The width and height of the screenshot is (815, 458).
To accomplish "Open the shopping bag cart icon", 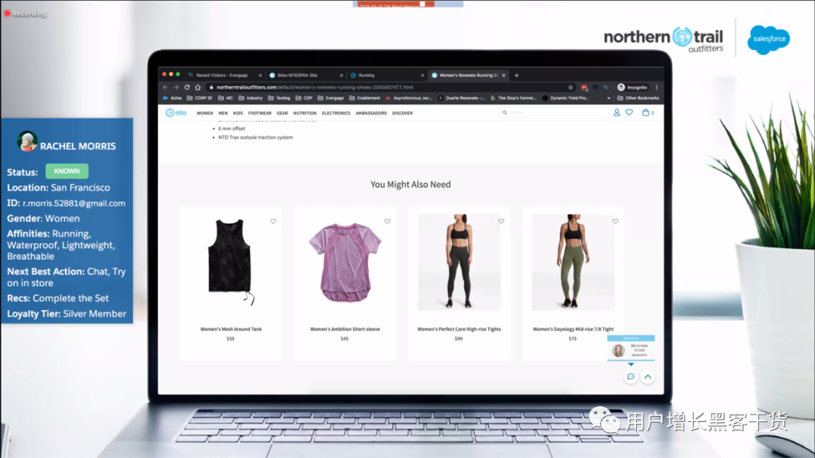I will (x=645, y=112).
